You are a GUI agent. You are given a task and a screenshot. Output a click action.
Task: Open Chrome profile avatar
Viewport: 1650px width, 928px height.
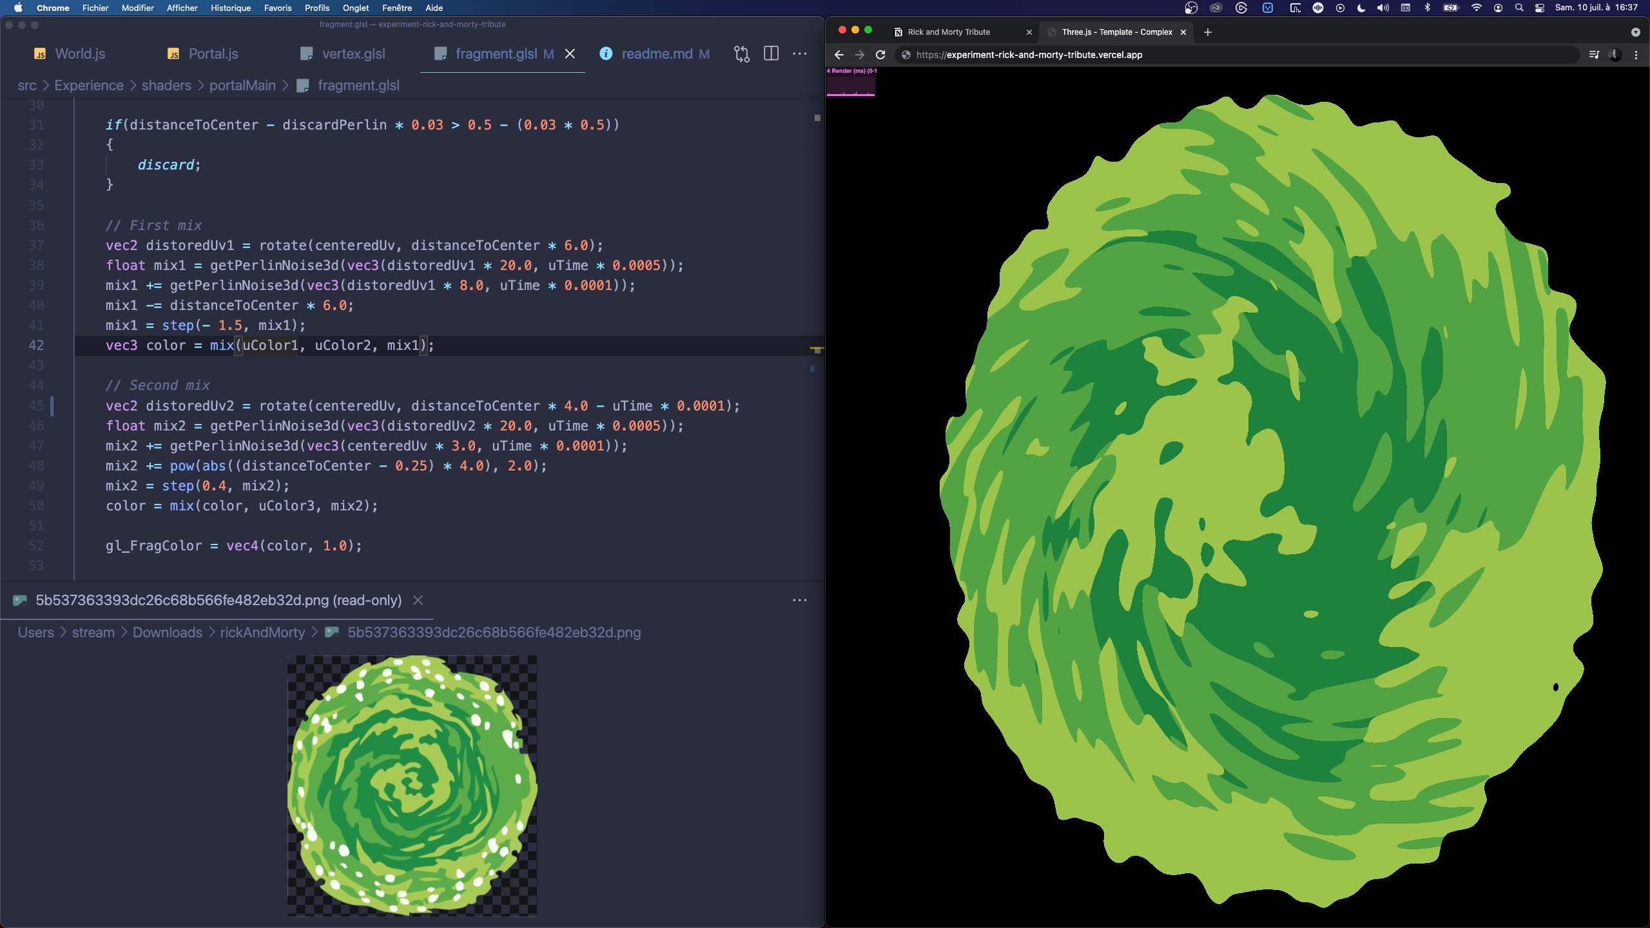[1615, 55]
